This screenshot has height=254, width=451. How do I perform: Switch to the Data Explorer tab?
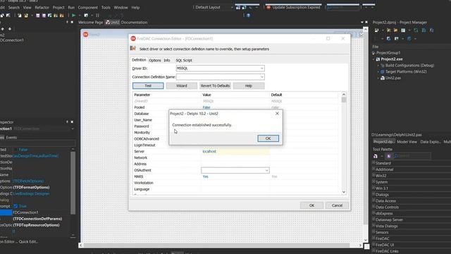(431, 142)
